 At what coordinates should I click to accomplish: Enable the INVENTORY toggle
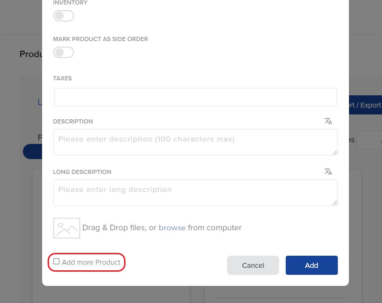click(x=64, y=16)
